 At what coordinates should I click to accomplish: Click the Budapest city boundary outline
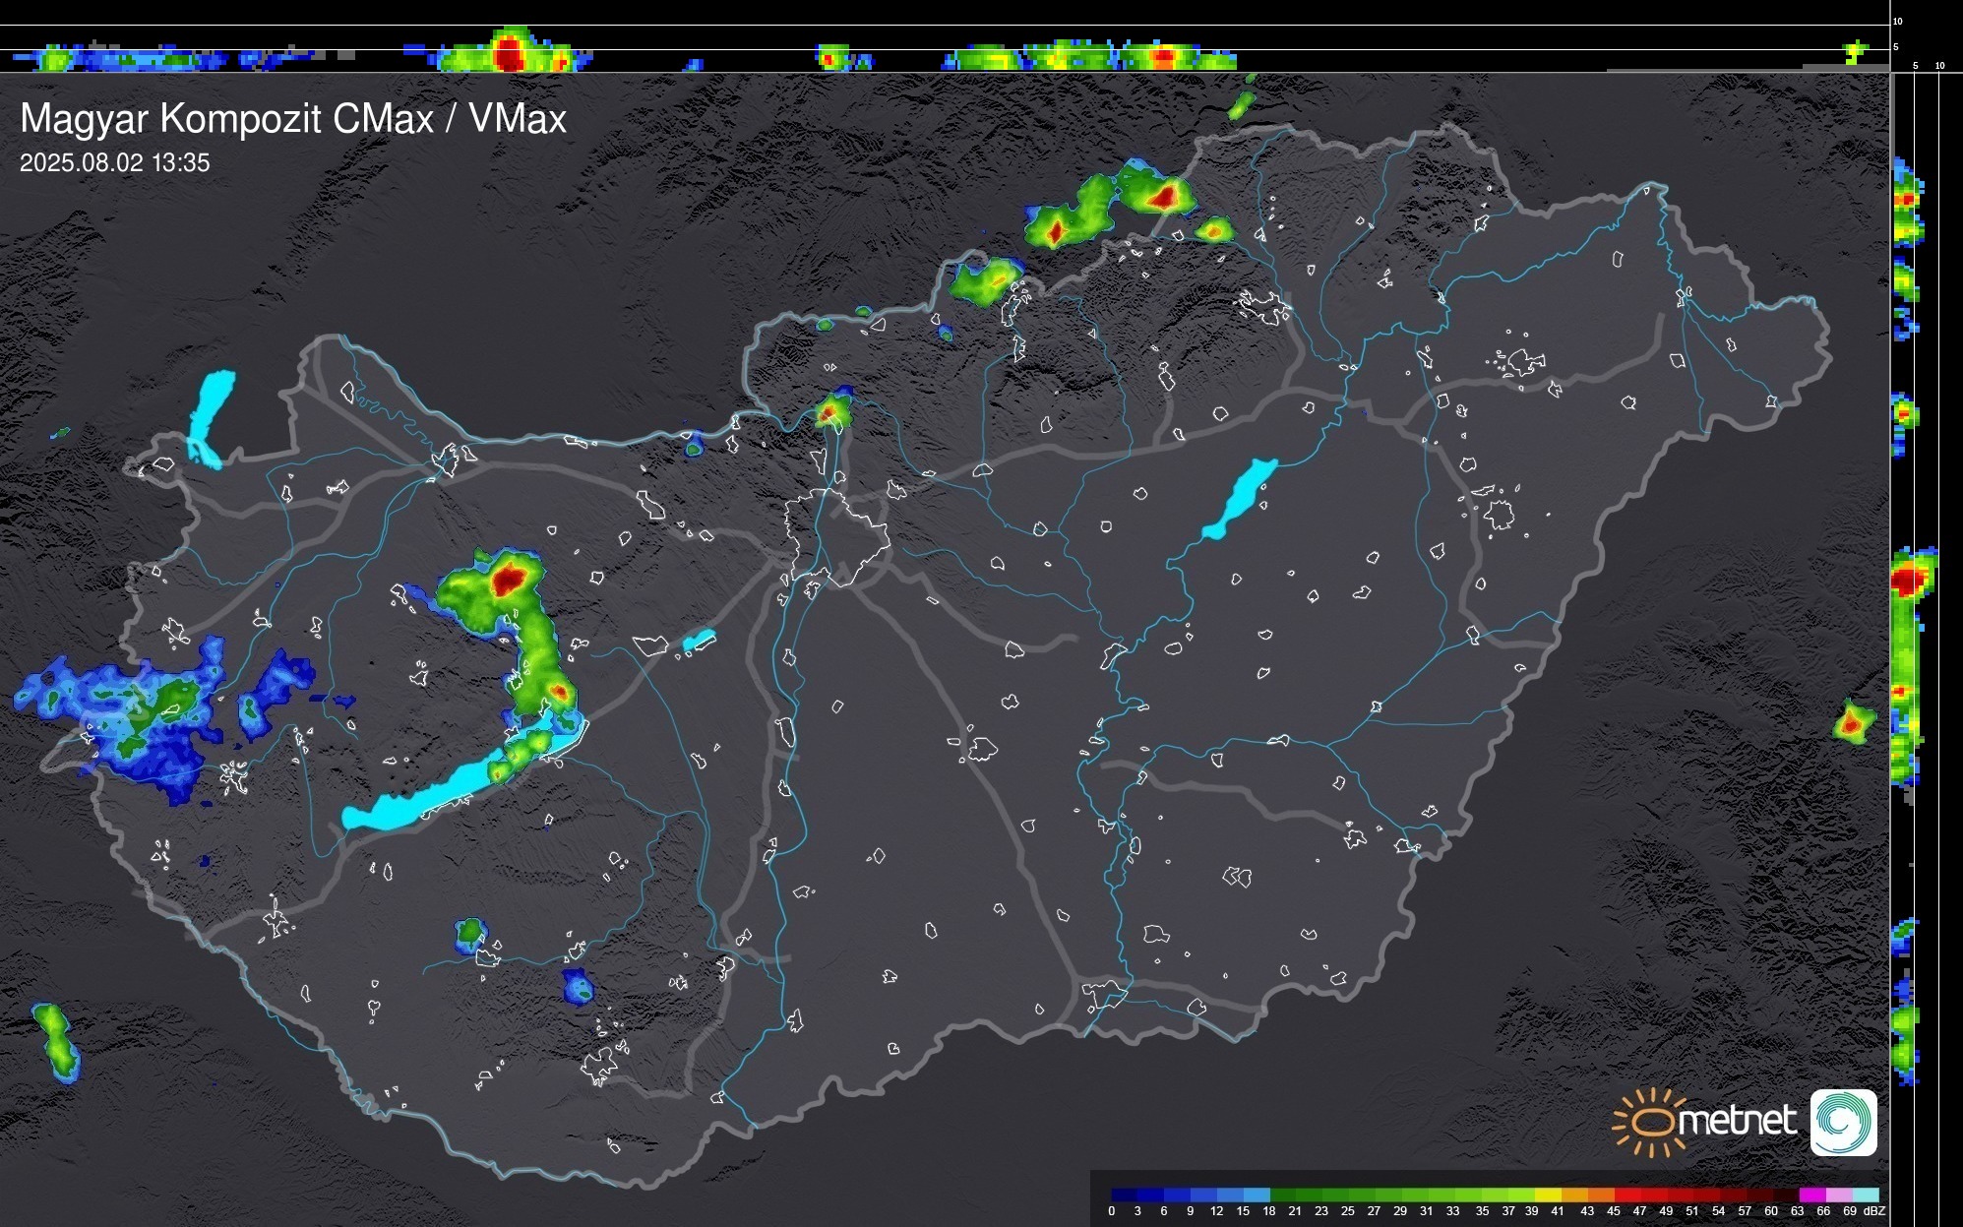pyautogui.click(x=836, y=536)
